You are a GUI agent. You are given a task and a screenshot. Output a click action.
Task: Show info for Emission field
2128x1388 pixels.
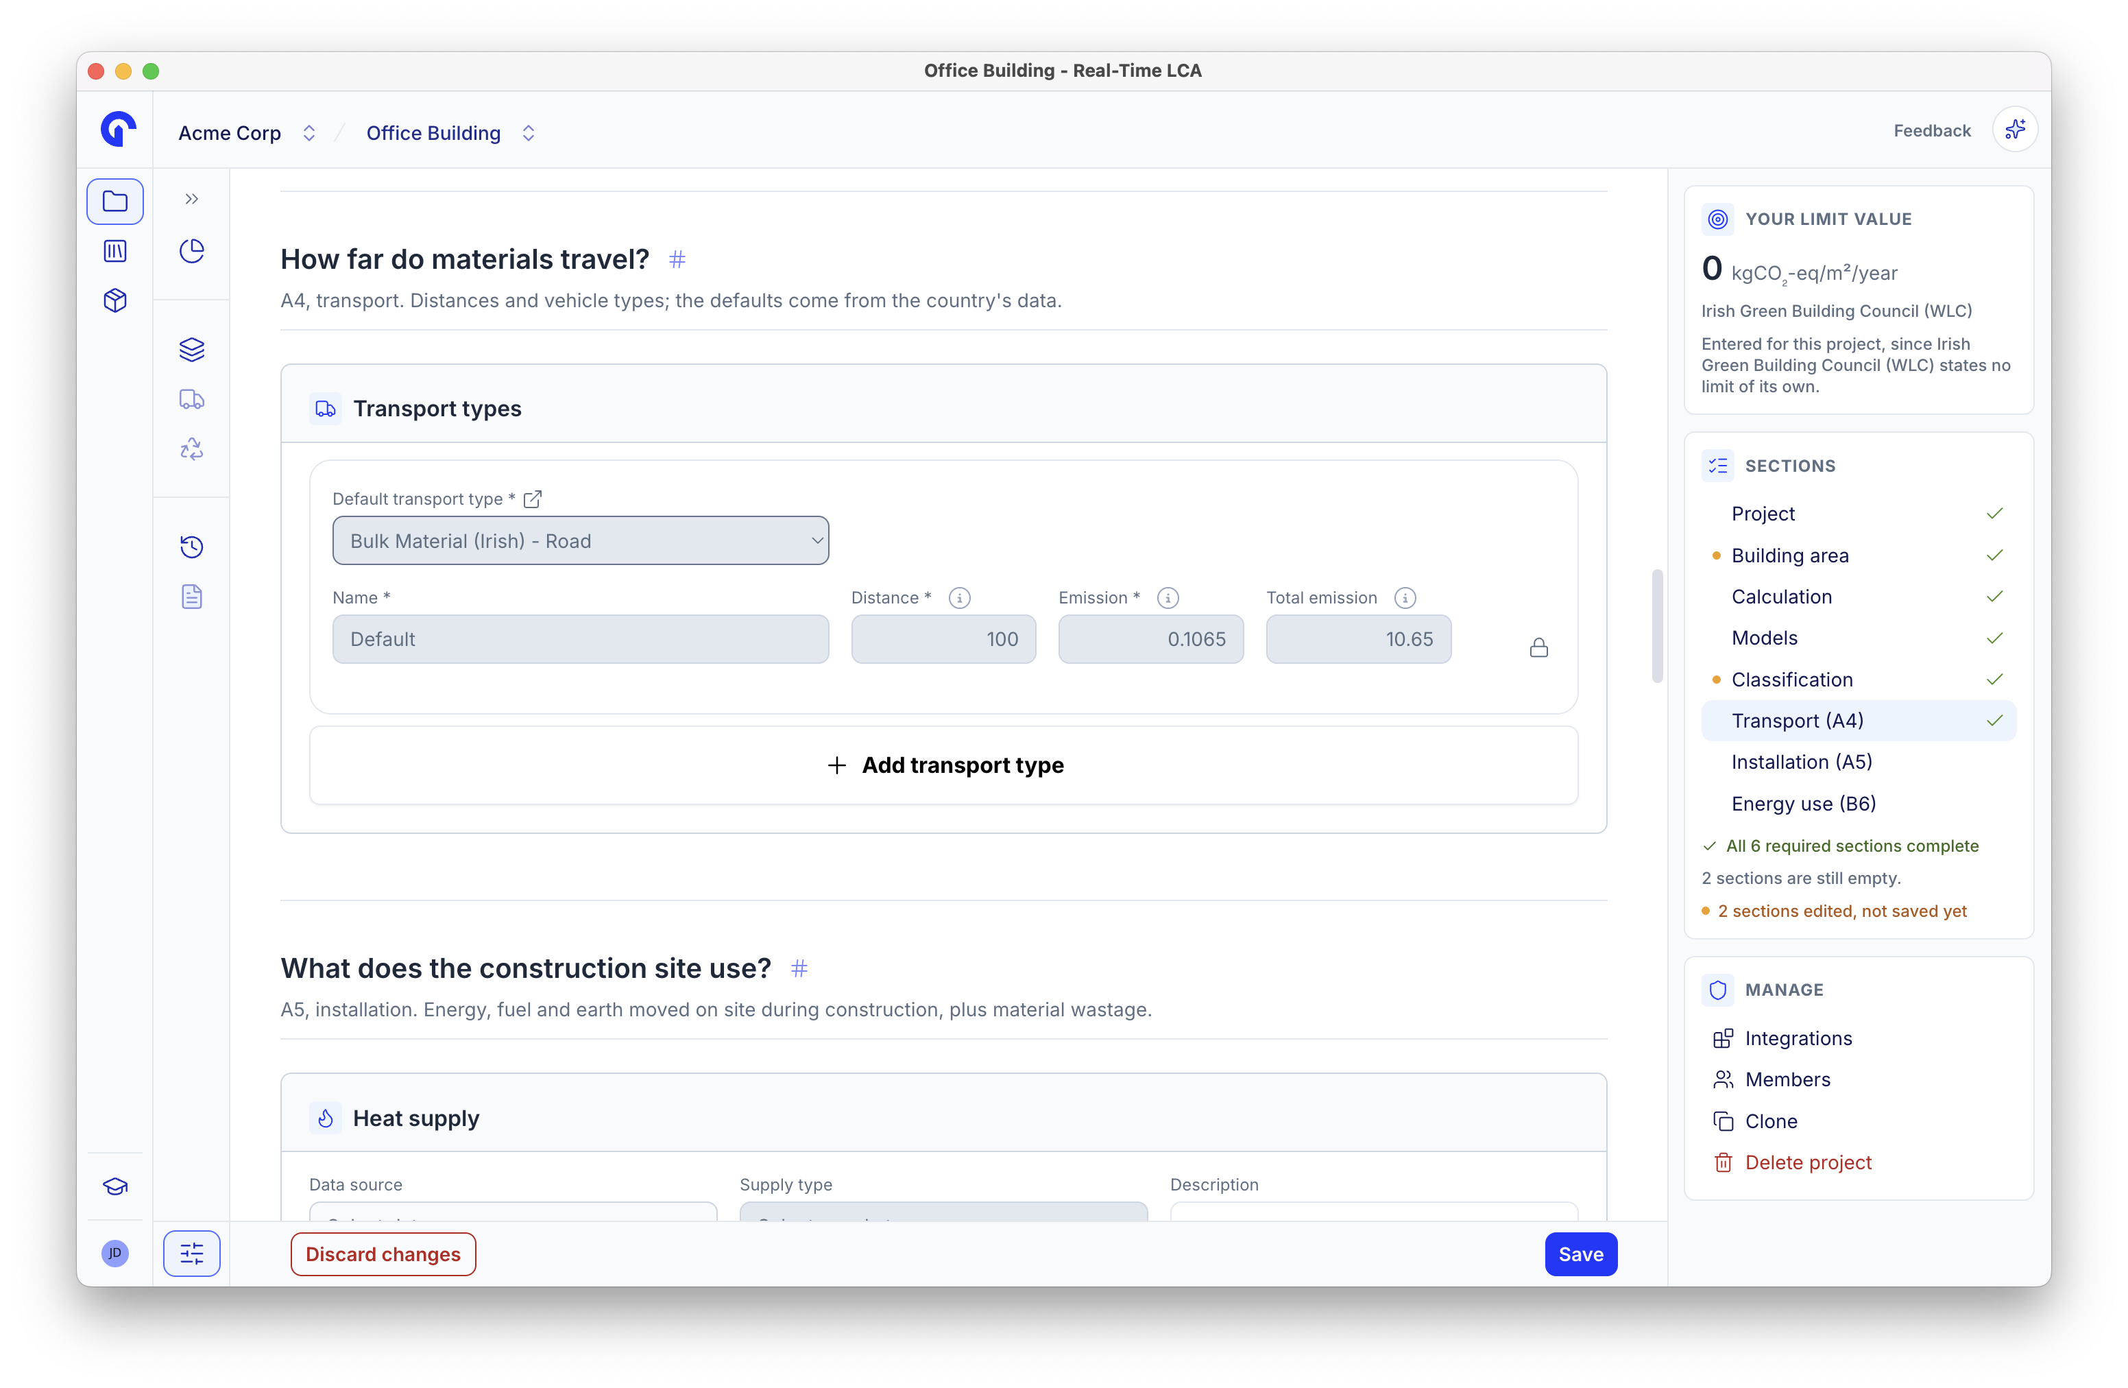click(x=1168, y=598)
